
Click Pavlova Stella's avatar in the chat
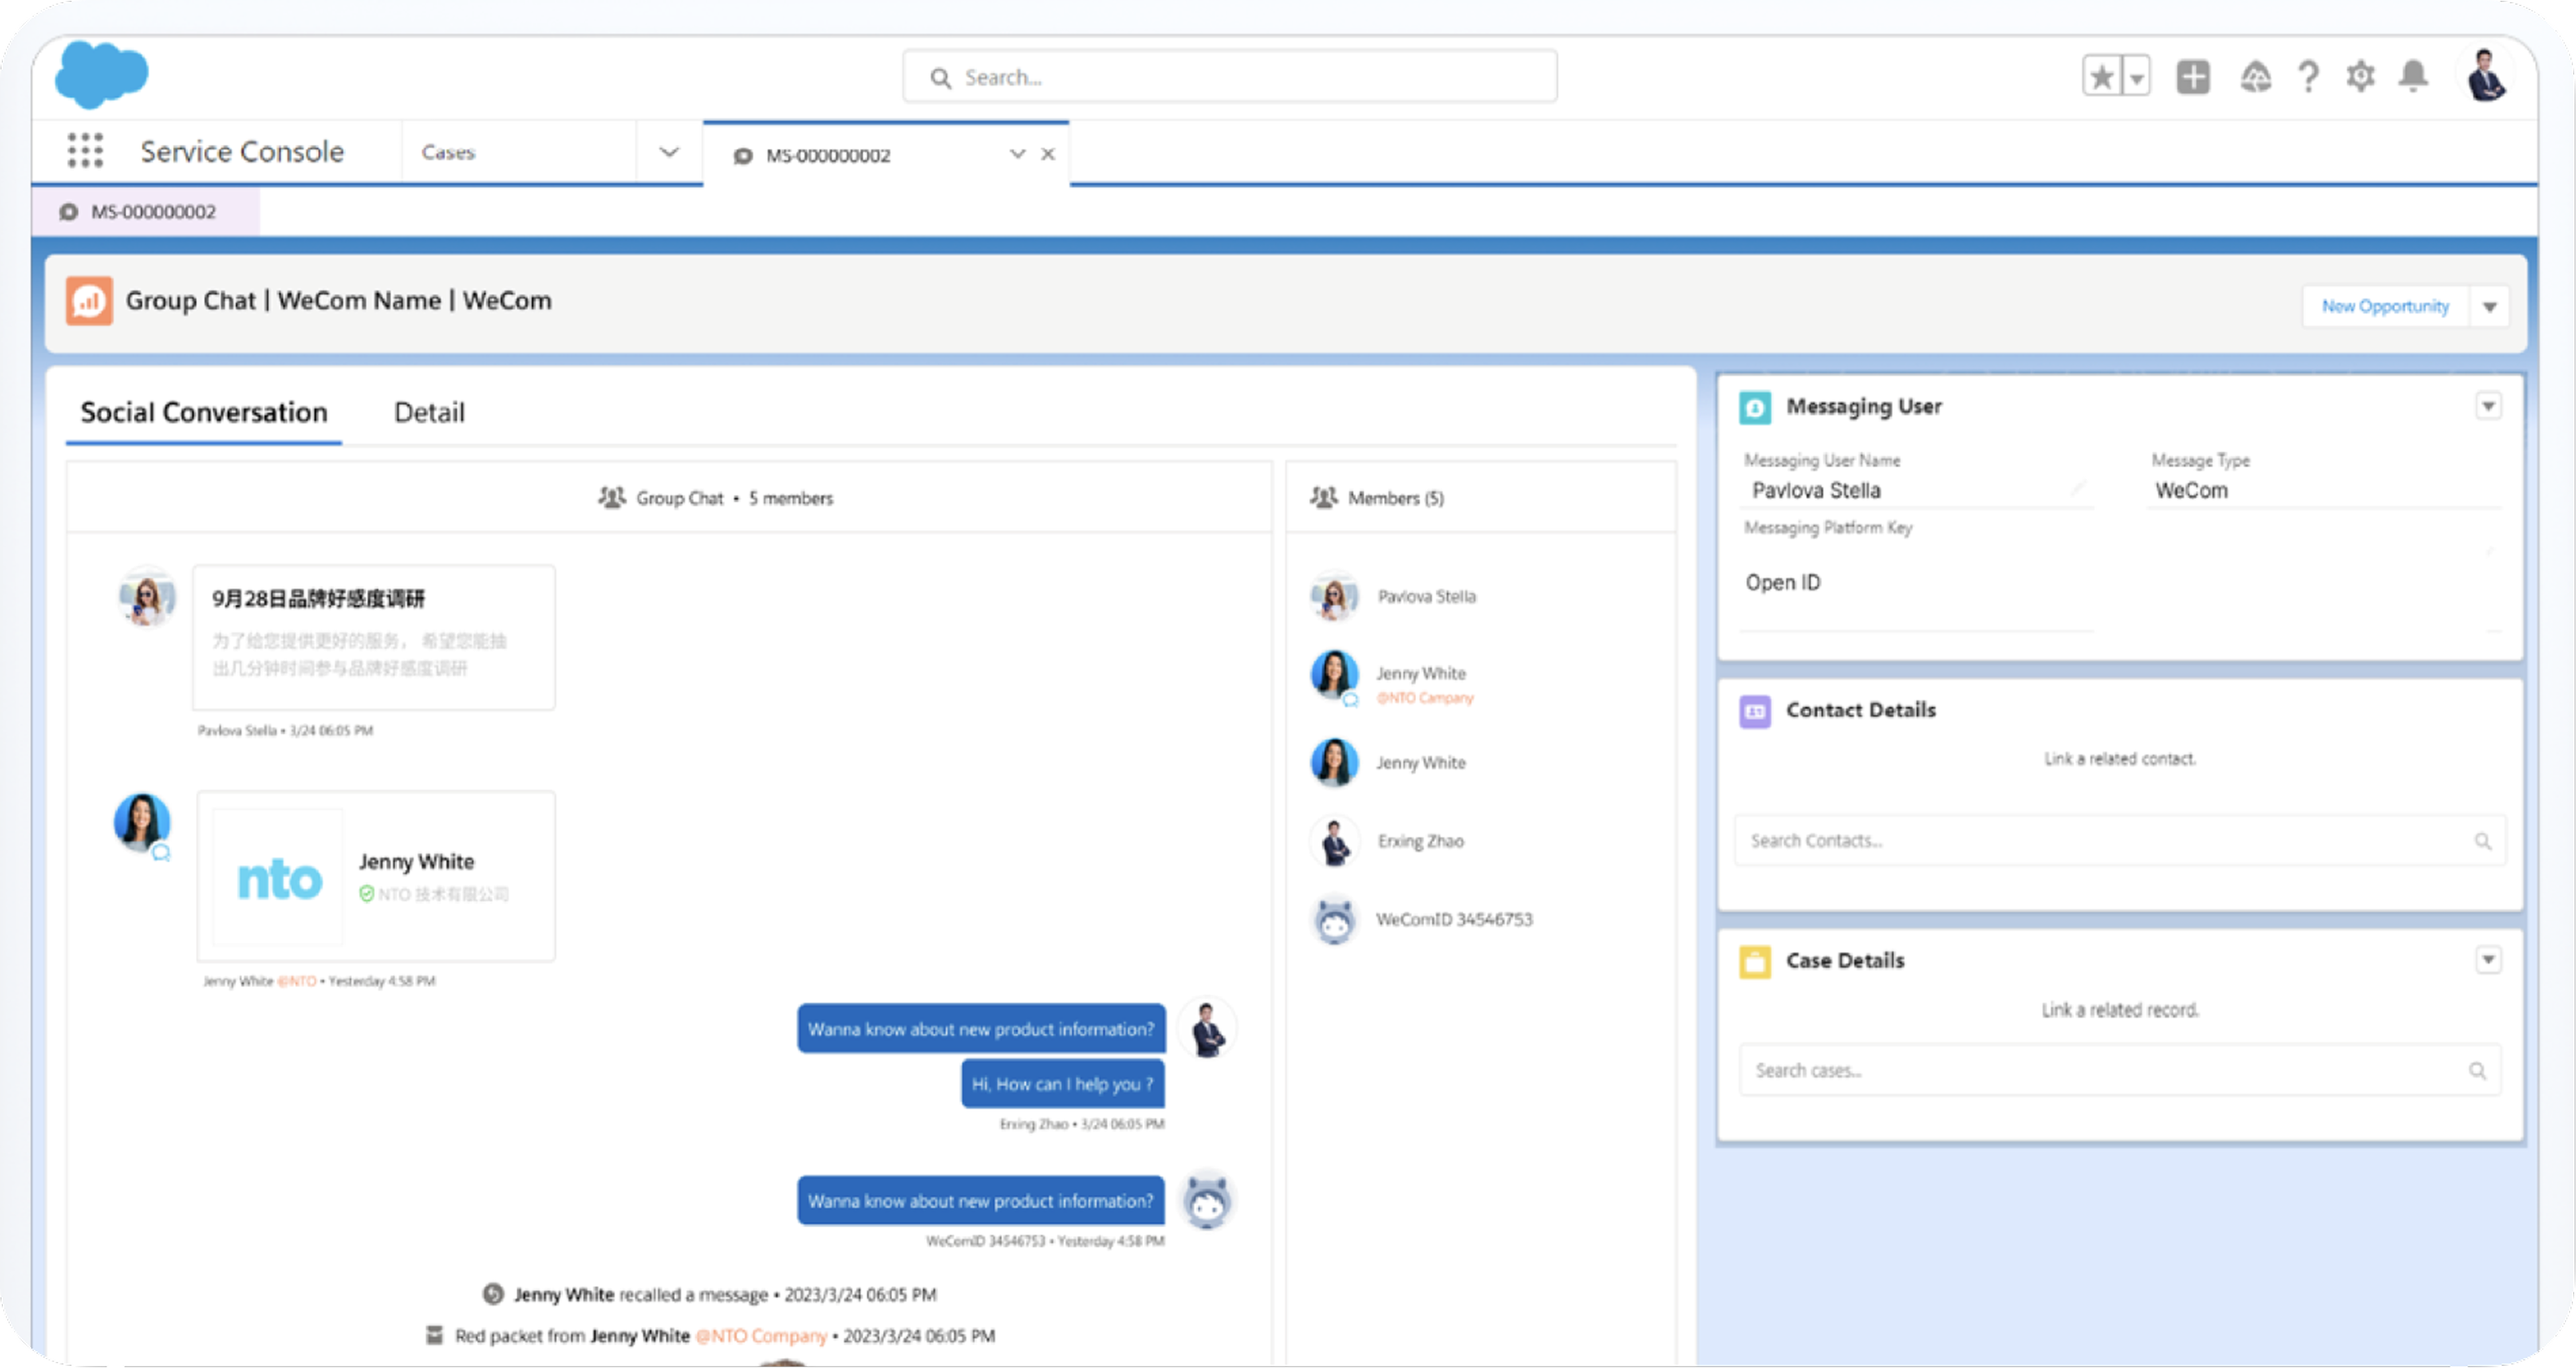click(147, 597)
